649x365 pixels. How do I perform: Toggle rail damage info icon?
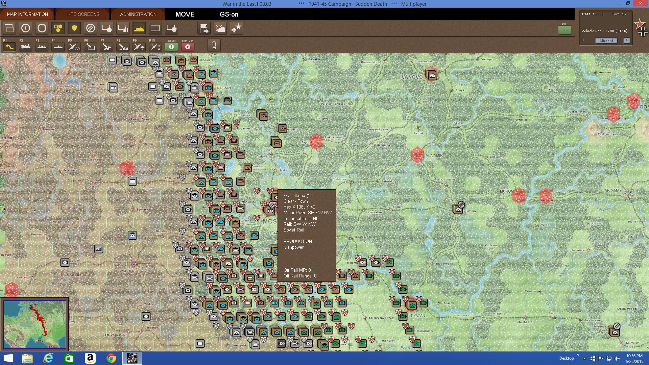pyautogui.click(x=91, y=28)
